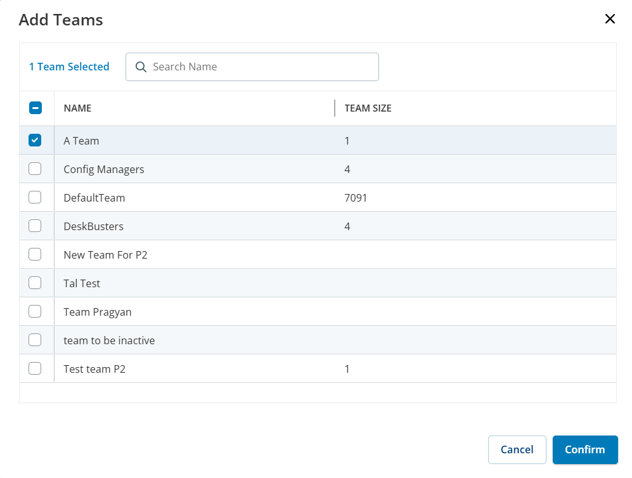Click the column resize divider after NAME
Image resolution: width=632 pixels, height=478 pixels.
tap(335, 108)
